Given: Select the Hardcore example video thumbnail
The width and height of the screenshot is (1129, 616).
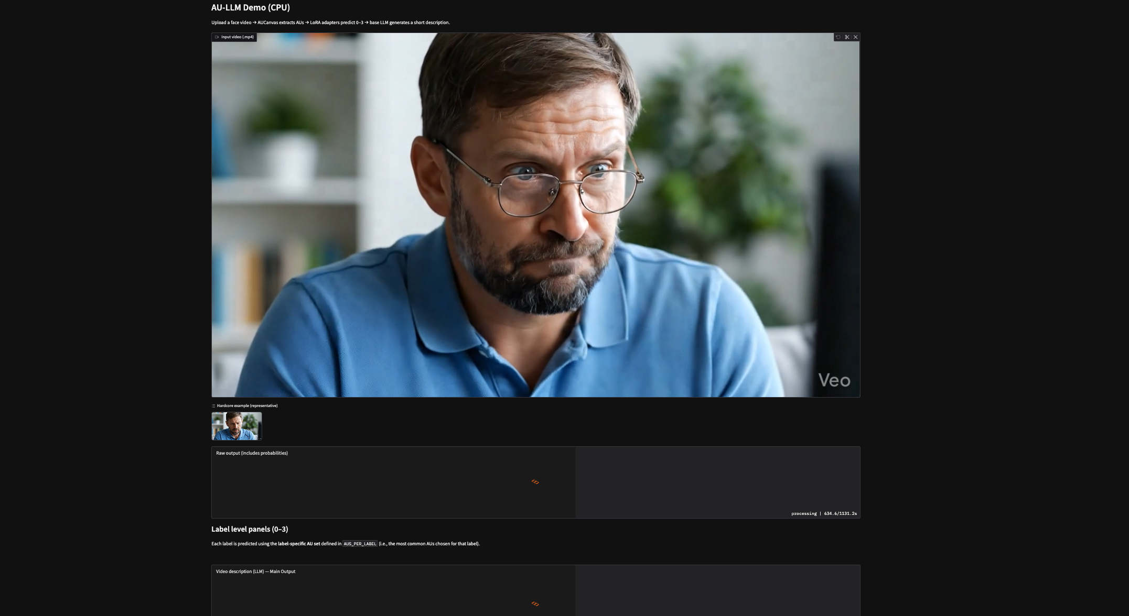Looking at the screenshot, I should [x=236, y=426].
